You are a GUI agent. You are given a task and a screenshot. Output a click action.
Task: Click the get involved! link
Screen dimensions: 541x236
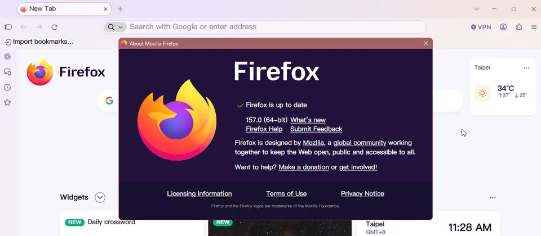(x=358, y=167)
